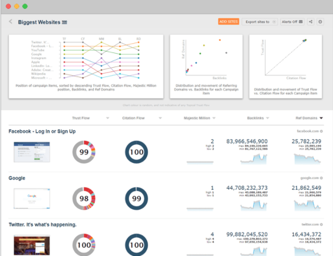The width and height of the screenshot is (333, 256).
Task: Click Google's Majestic Million rank 1
Action: pyautogui.click(x=212, y=188)
